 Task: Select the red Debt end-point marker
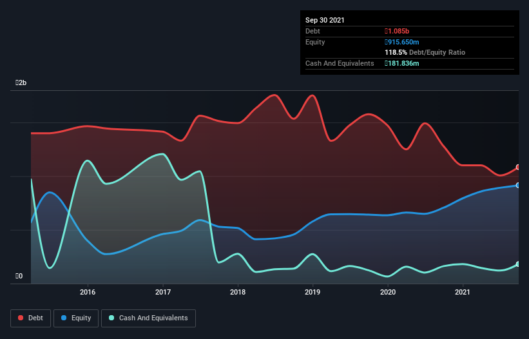point(518,168)
